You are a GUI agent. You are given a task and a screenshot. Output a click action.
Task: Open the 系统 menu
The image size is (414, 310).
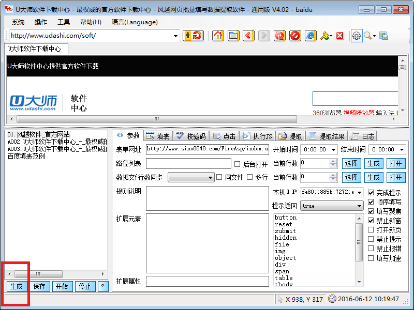pos(18,22)
